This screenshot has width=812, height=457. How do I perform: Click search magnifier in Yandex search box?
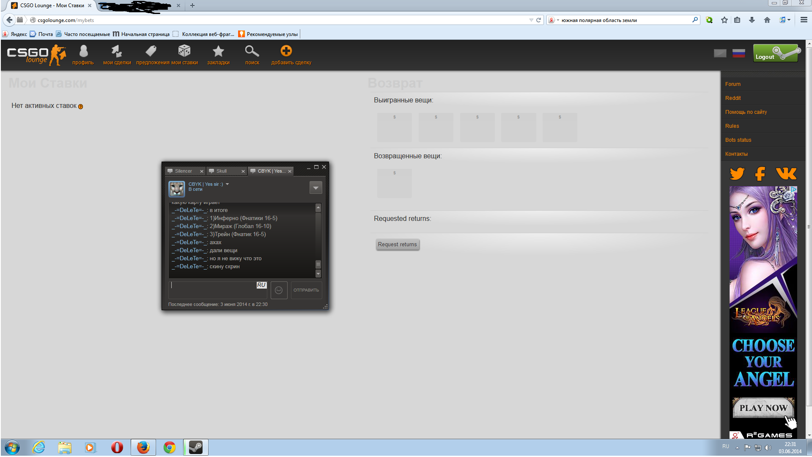pos(695,20)
